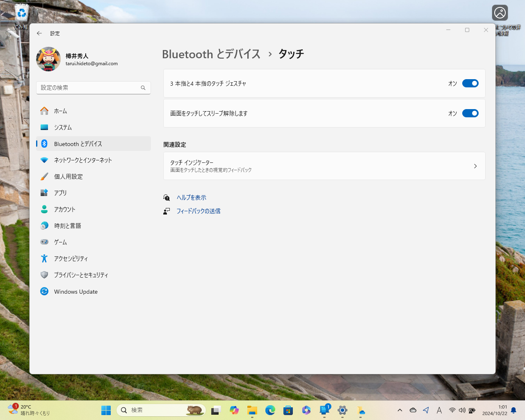Select the ごみ箱 desktop icon
This screenshot has height=420, width=525.
click(22, 17)
